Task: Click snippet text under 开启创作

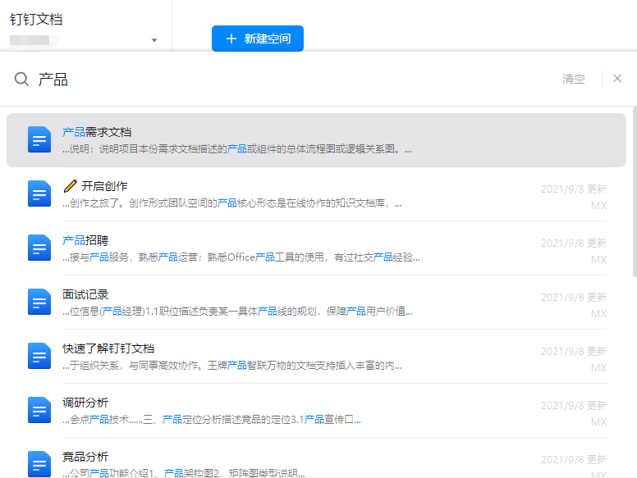Action: pyautogui.click(x=232, y=203)
